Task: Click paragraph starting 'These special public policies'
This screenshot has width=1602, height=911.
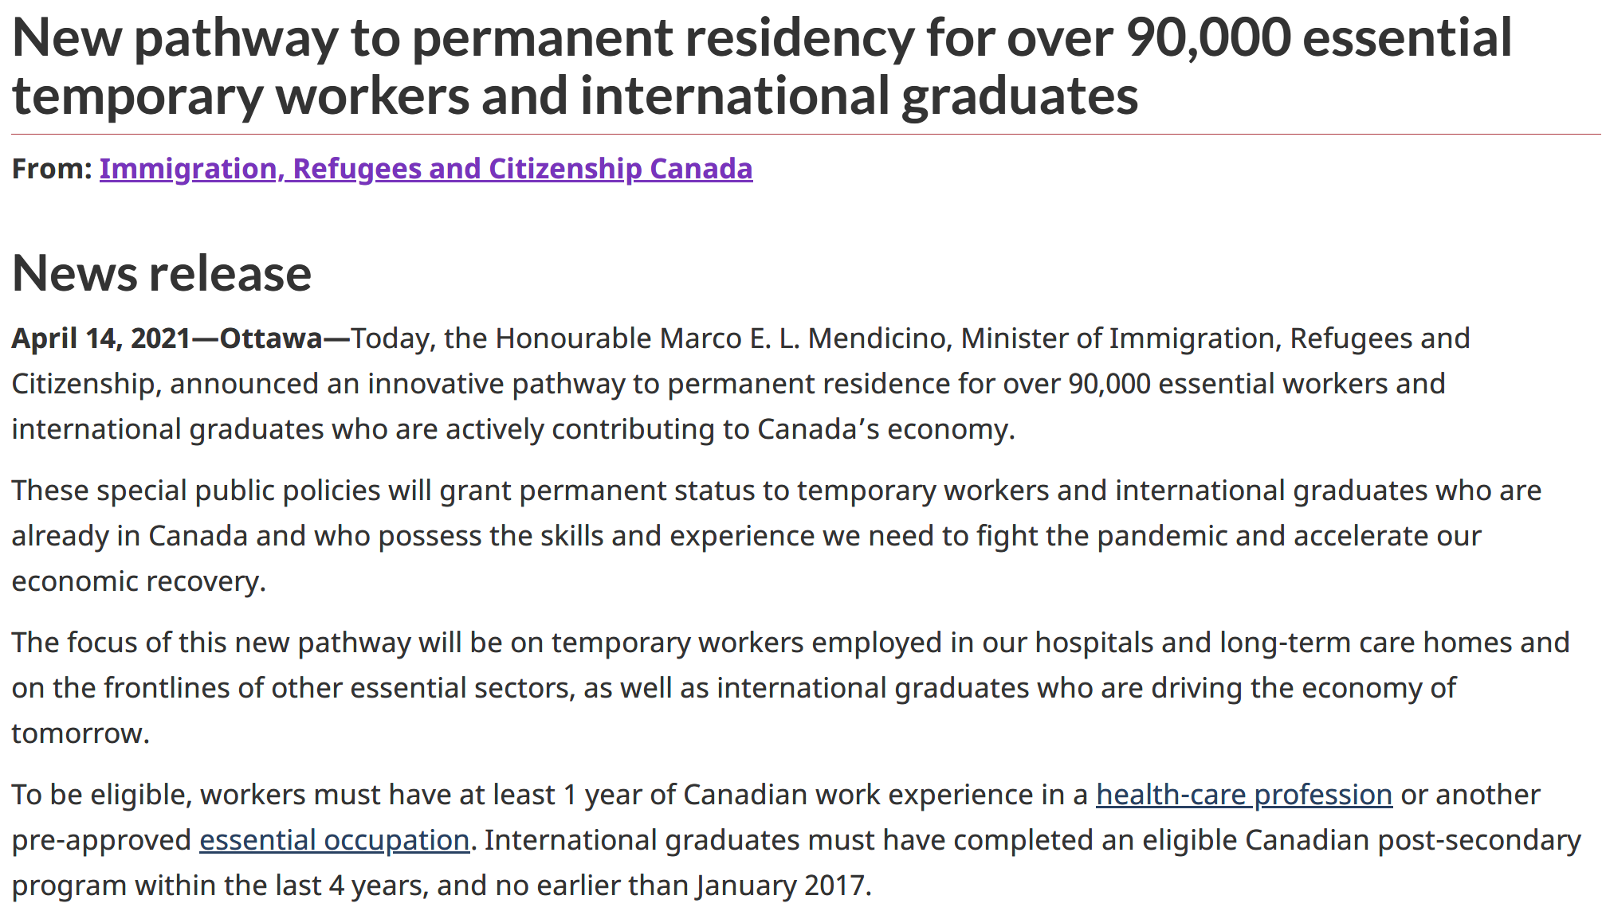Action: pyautogui.click(x=776, y=536)
